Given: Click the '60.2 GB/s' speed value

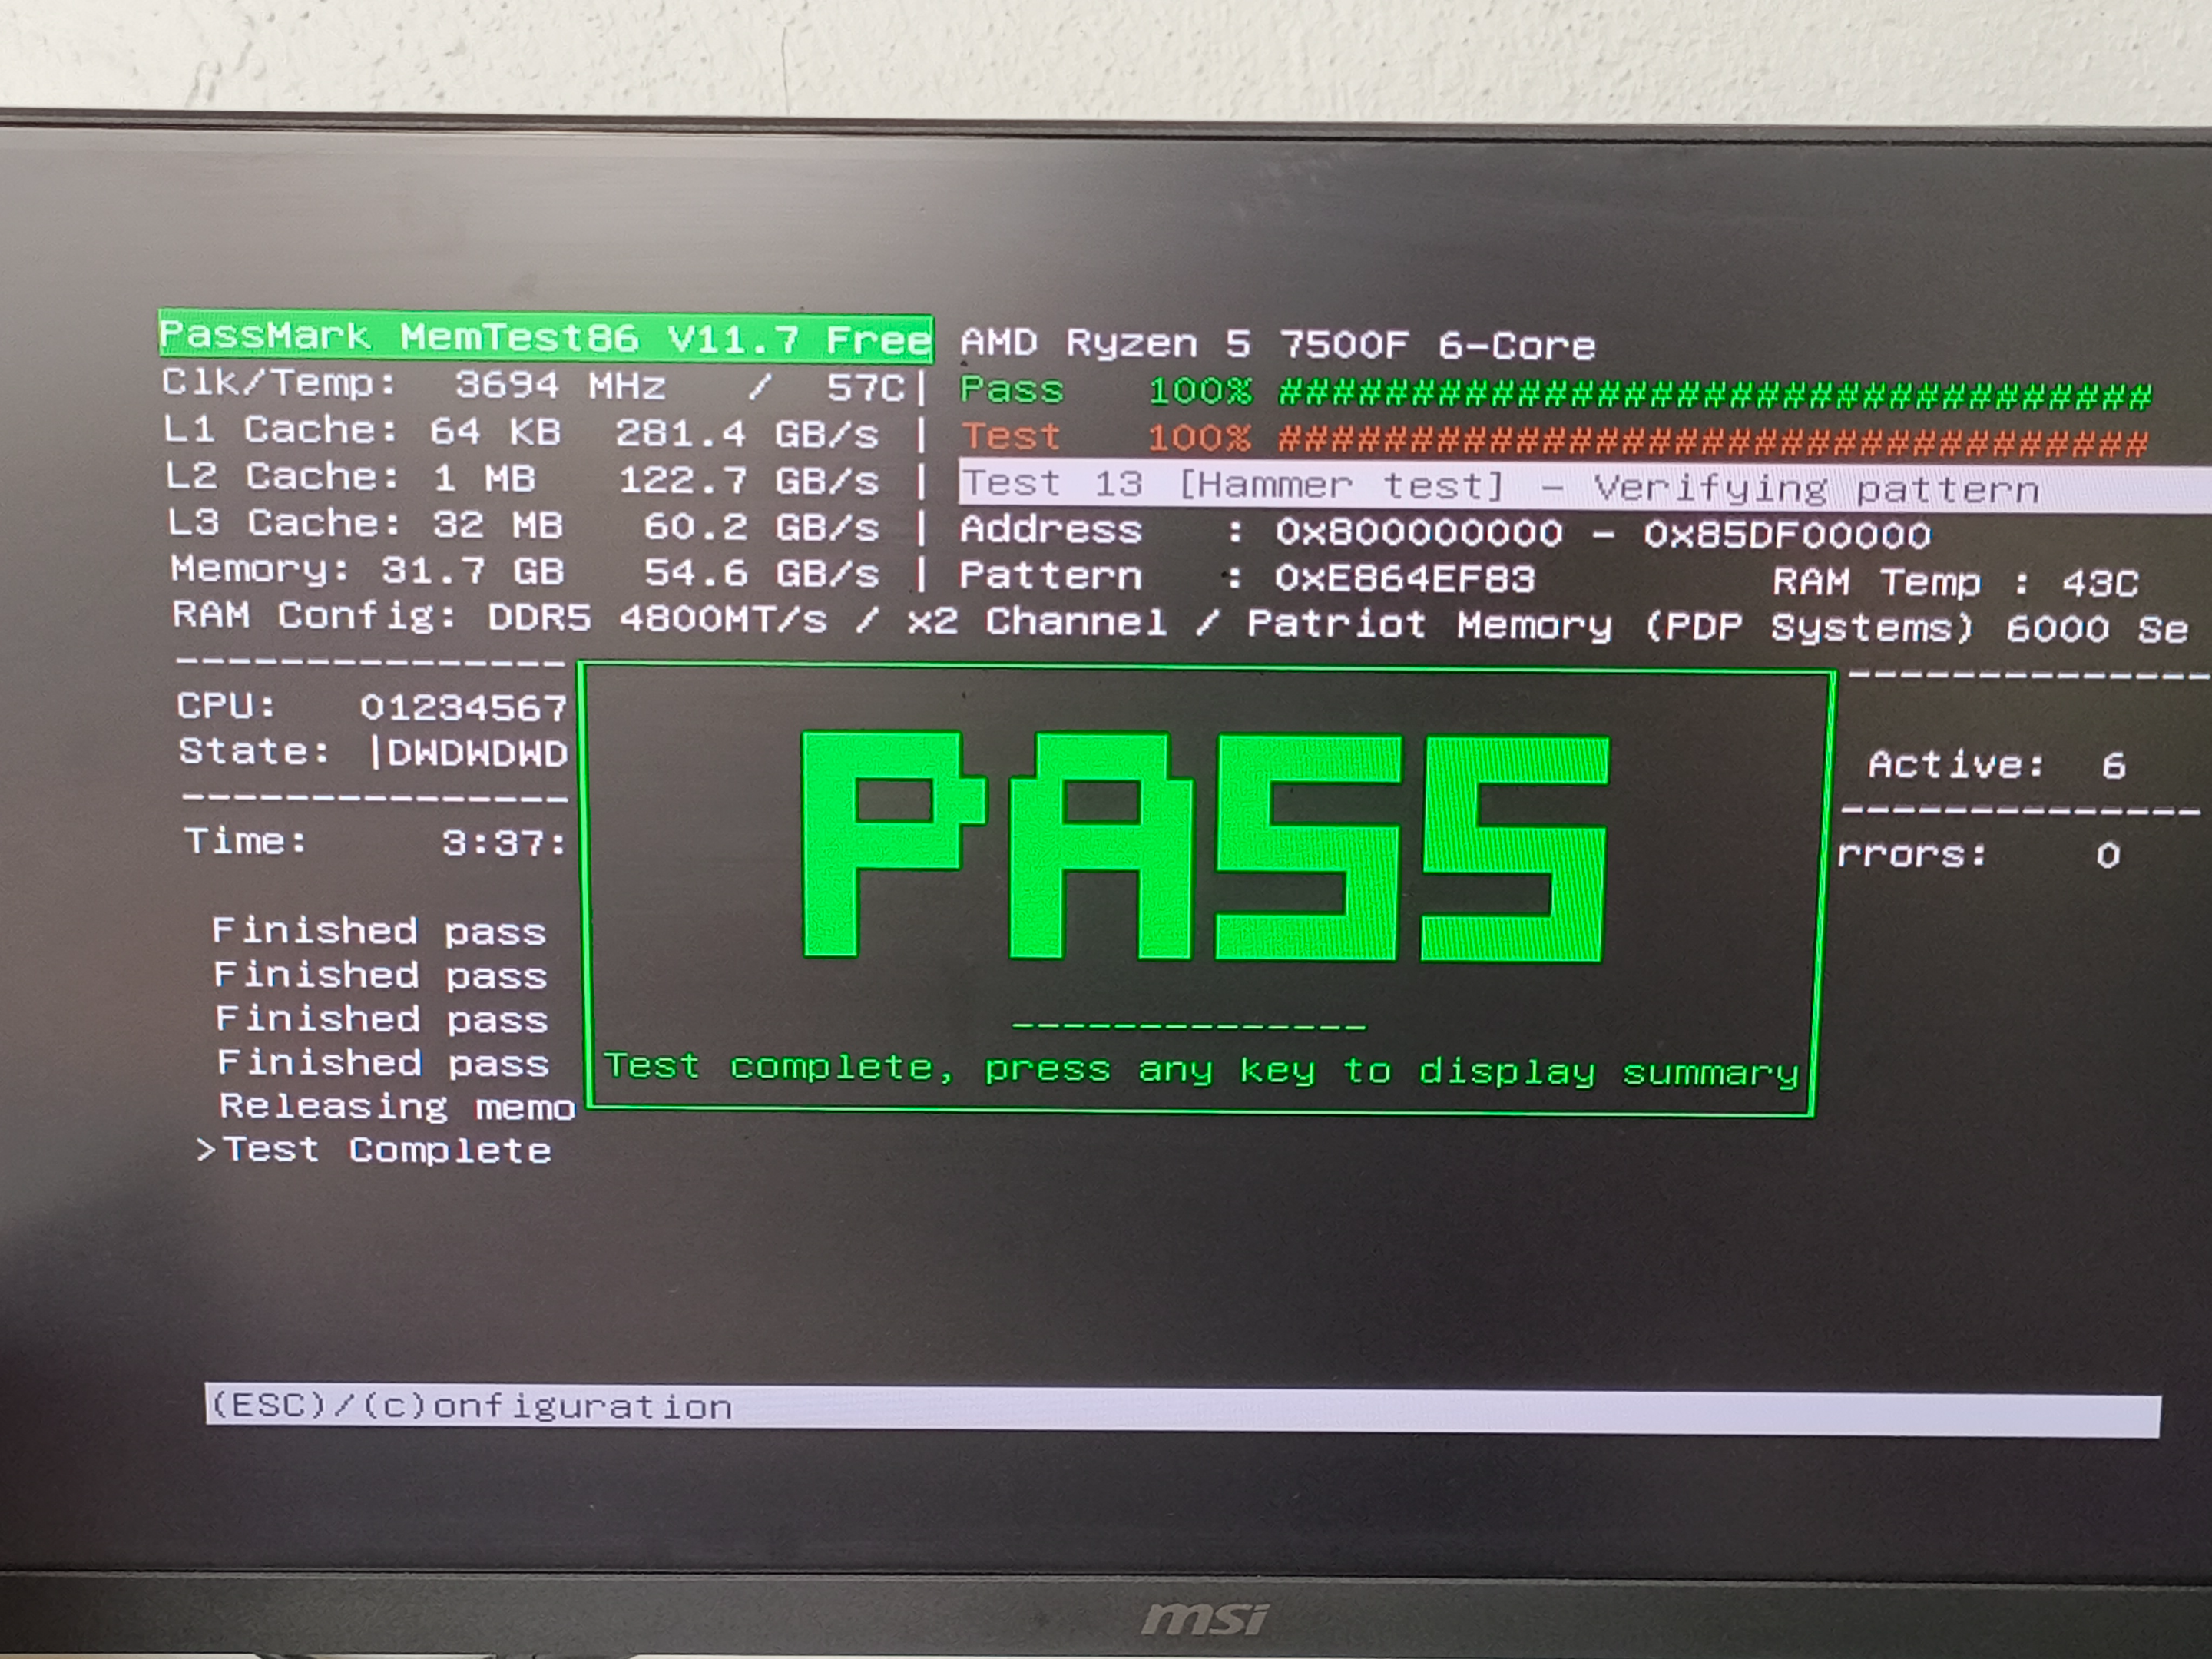Looking at the screenshot, I should pos(761,527).
